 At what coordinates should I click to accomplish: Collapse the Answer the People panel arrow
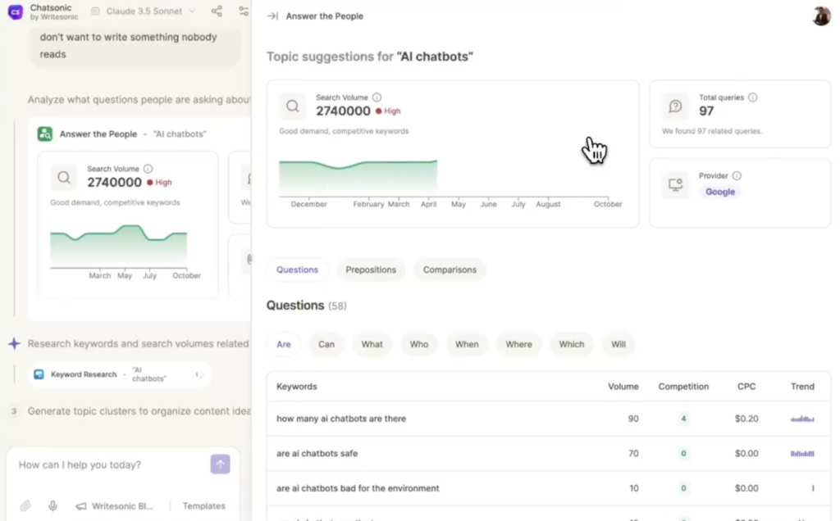272,16
